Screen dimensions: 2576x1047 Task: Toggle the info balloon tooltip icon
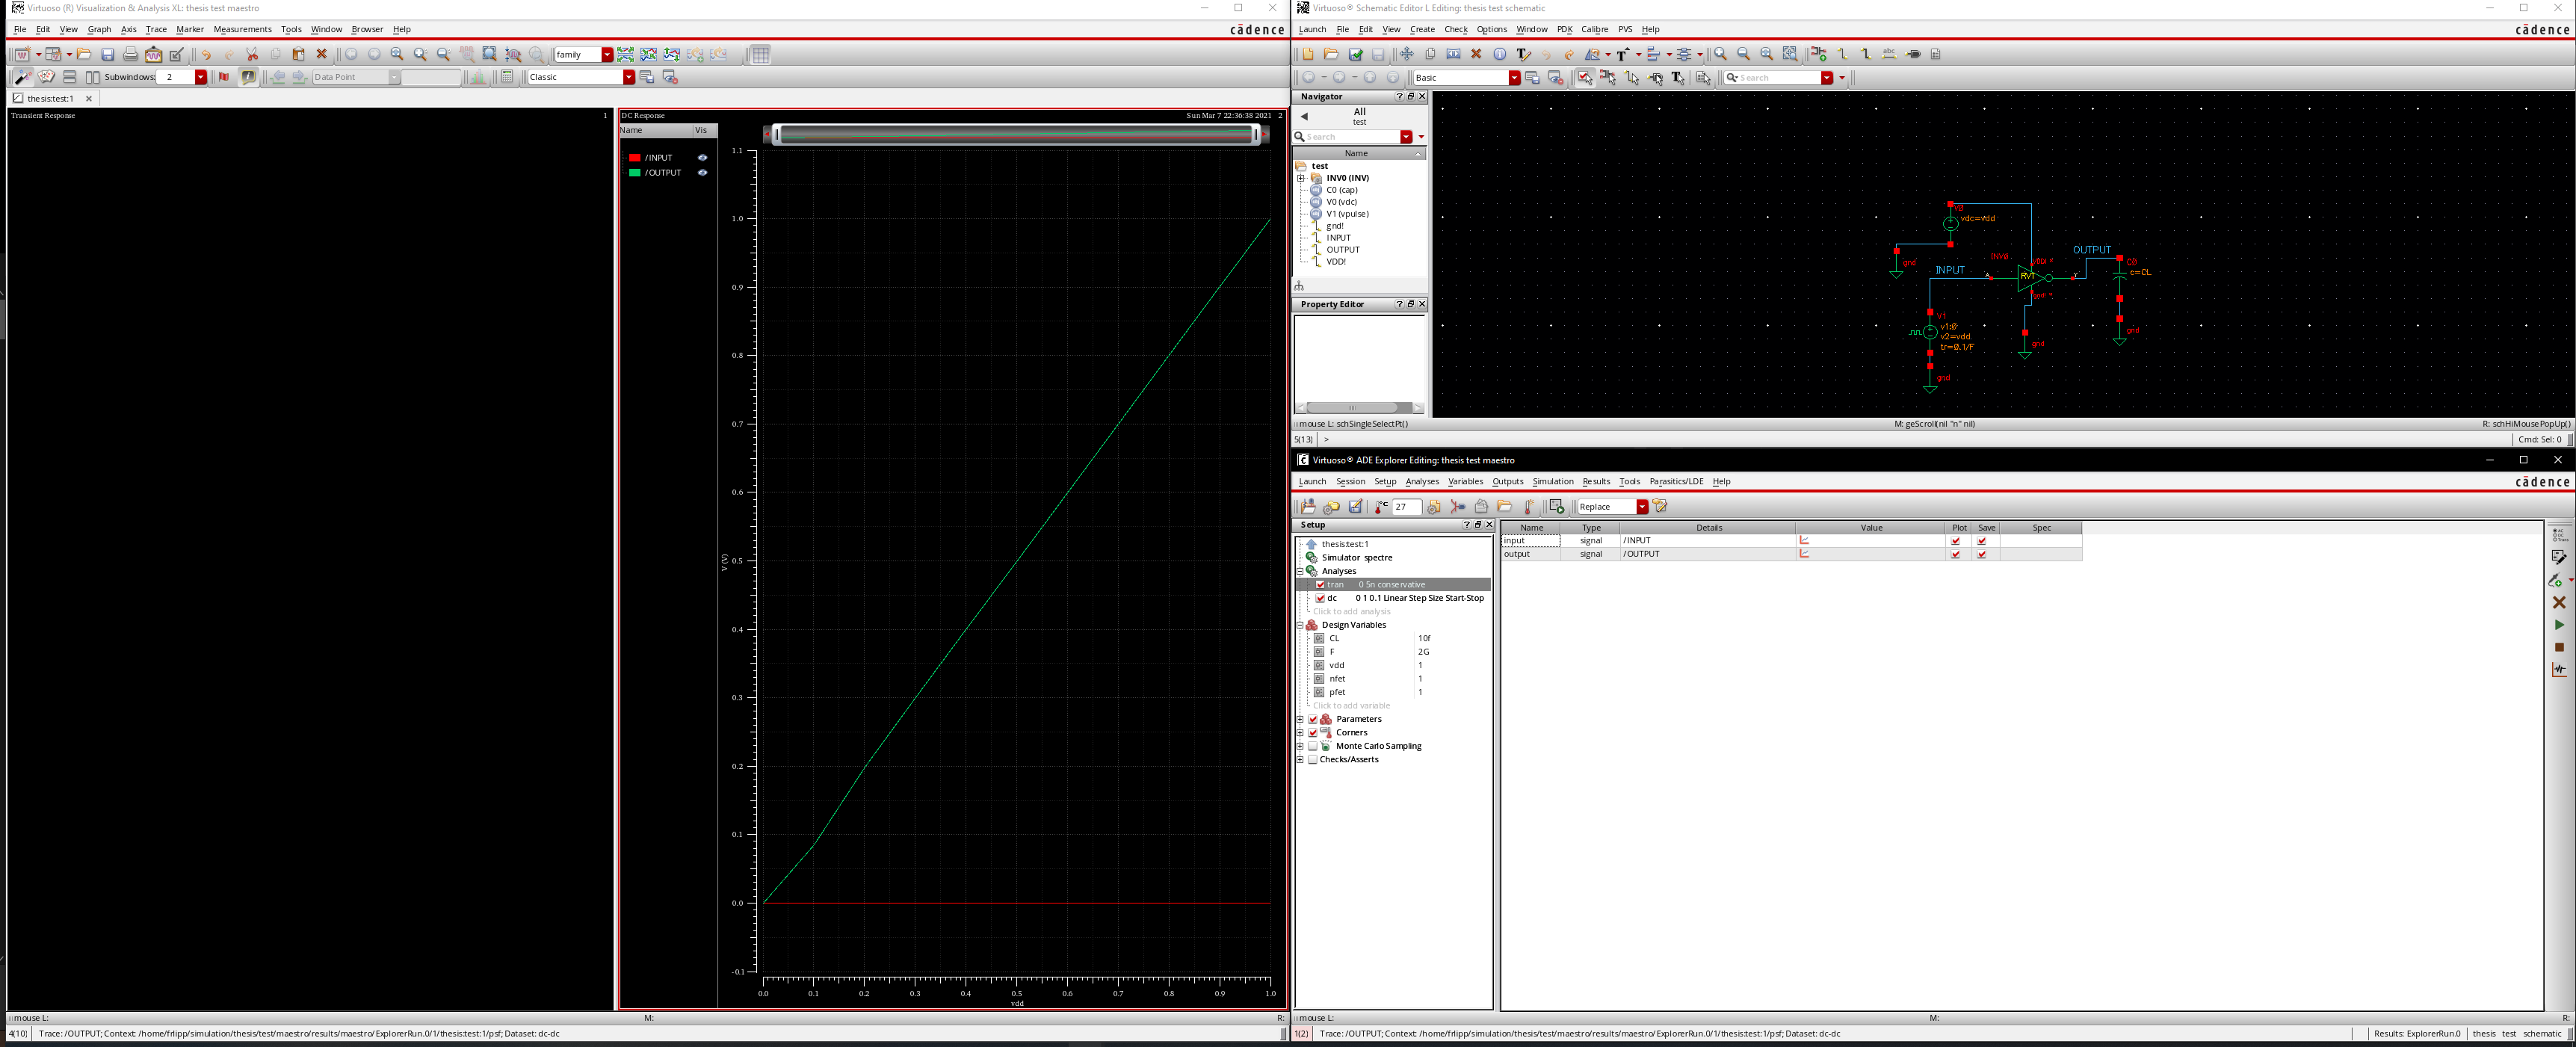click(x=248, y=77)
